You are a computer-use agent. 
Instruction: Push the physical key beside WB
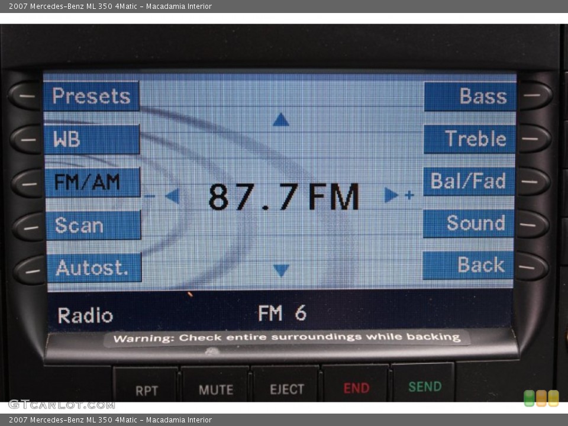point(27,140)
